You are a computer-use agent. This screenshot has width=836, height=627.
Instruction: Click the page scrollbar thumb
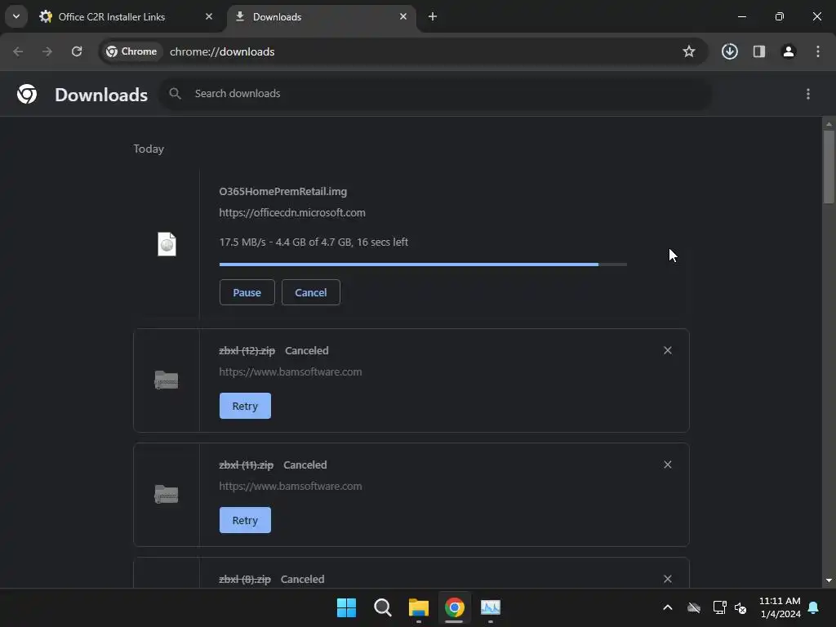[829, 167]
